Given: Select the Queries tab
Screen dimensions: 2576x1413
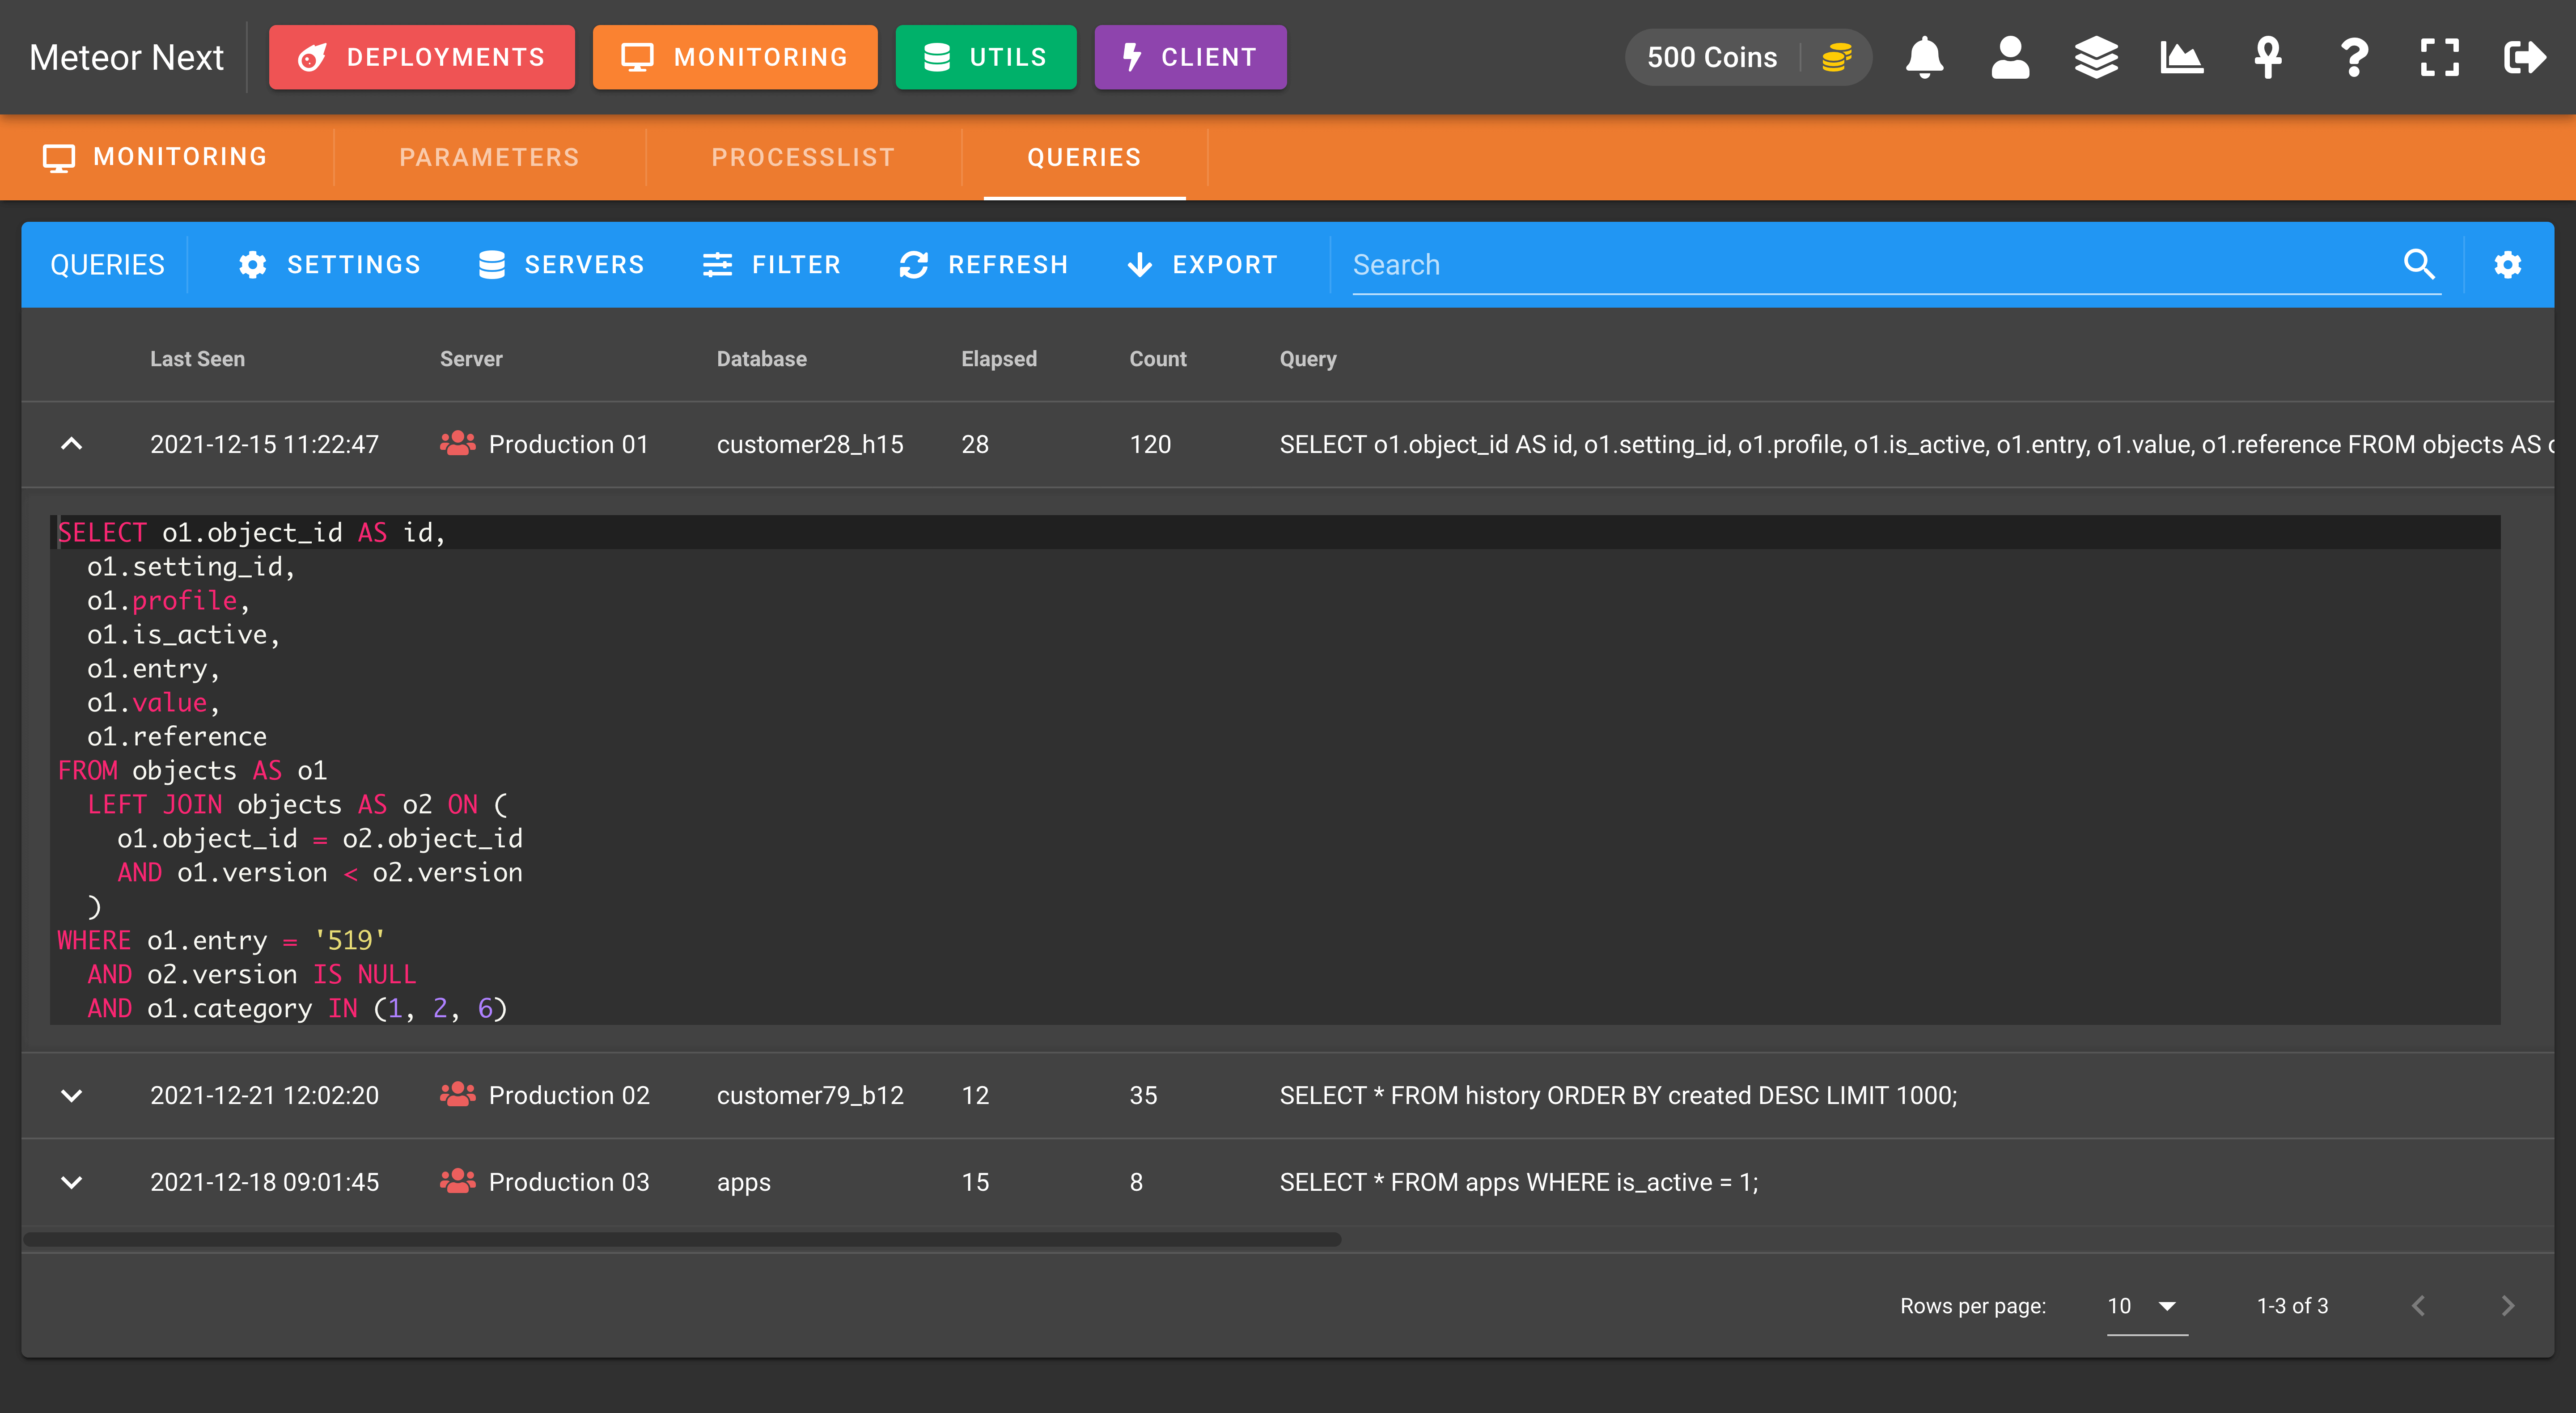Looking at the screenshot, I should pos(1084,157).
